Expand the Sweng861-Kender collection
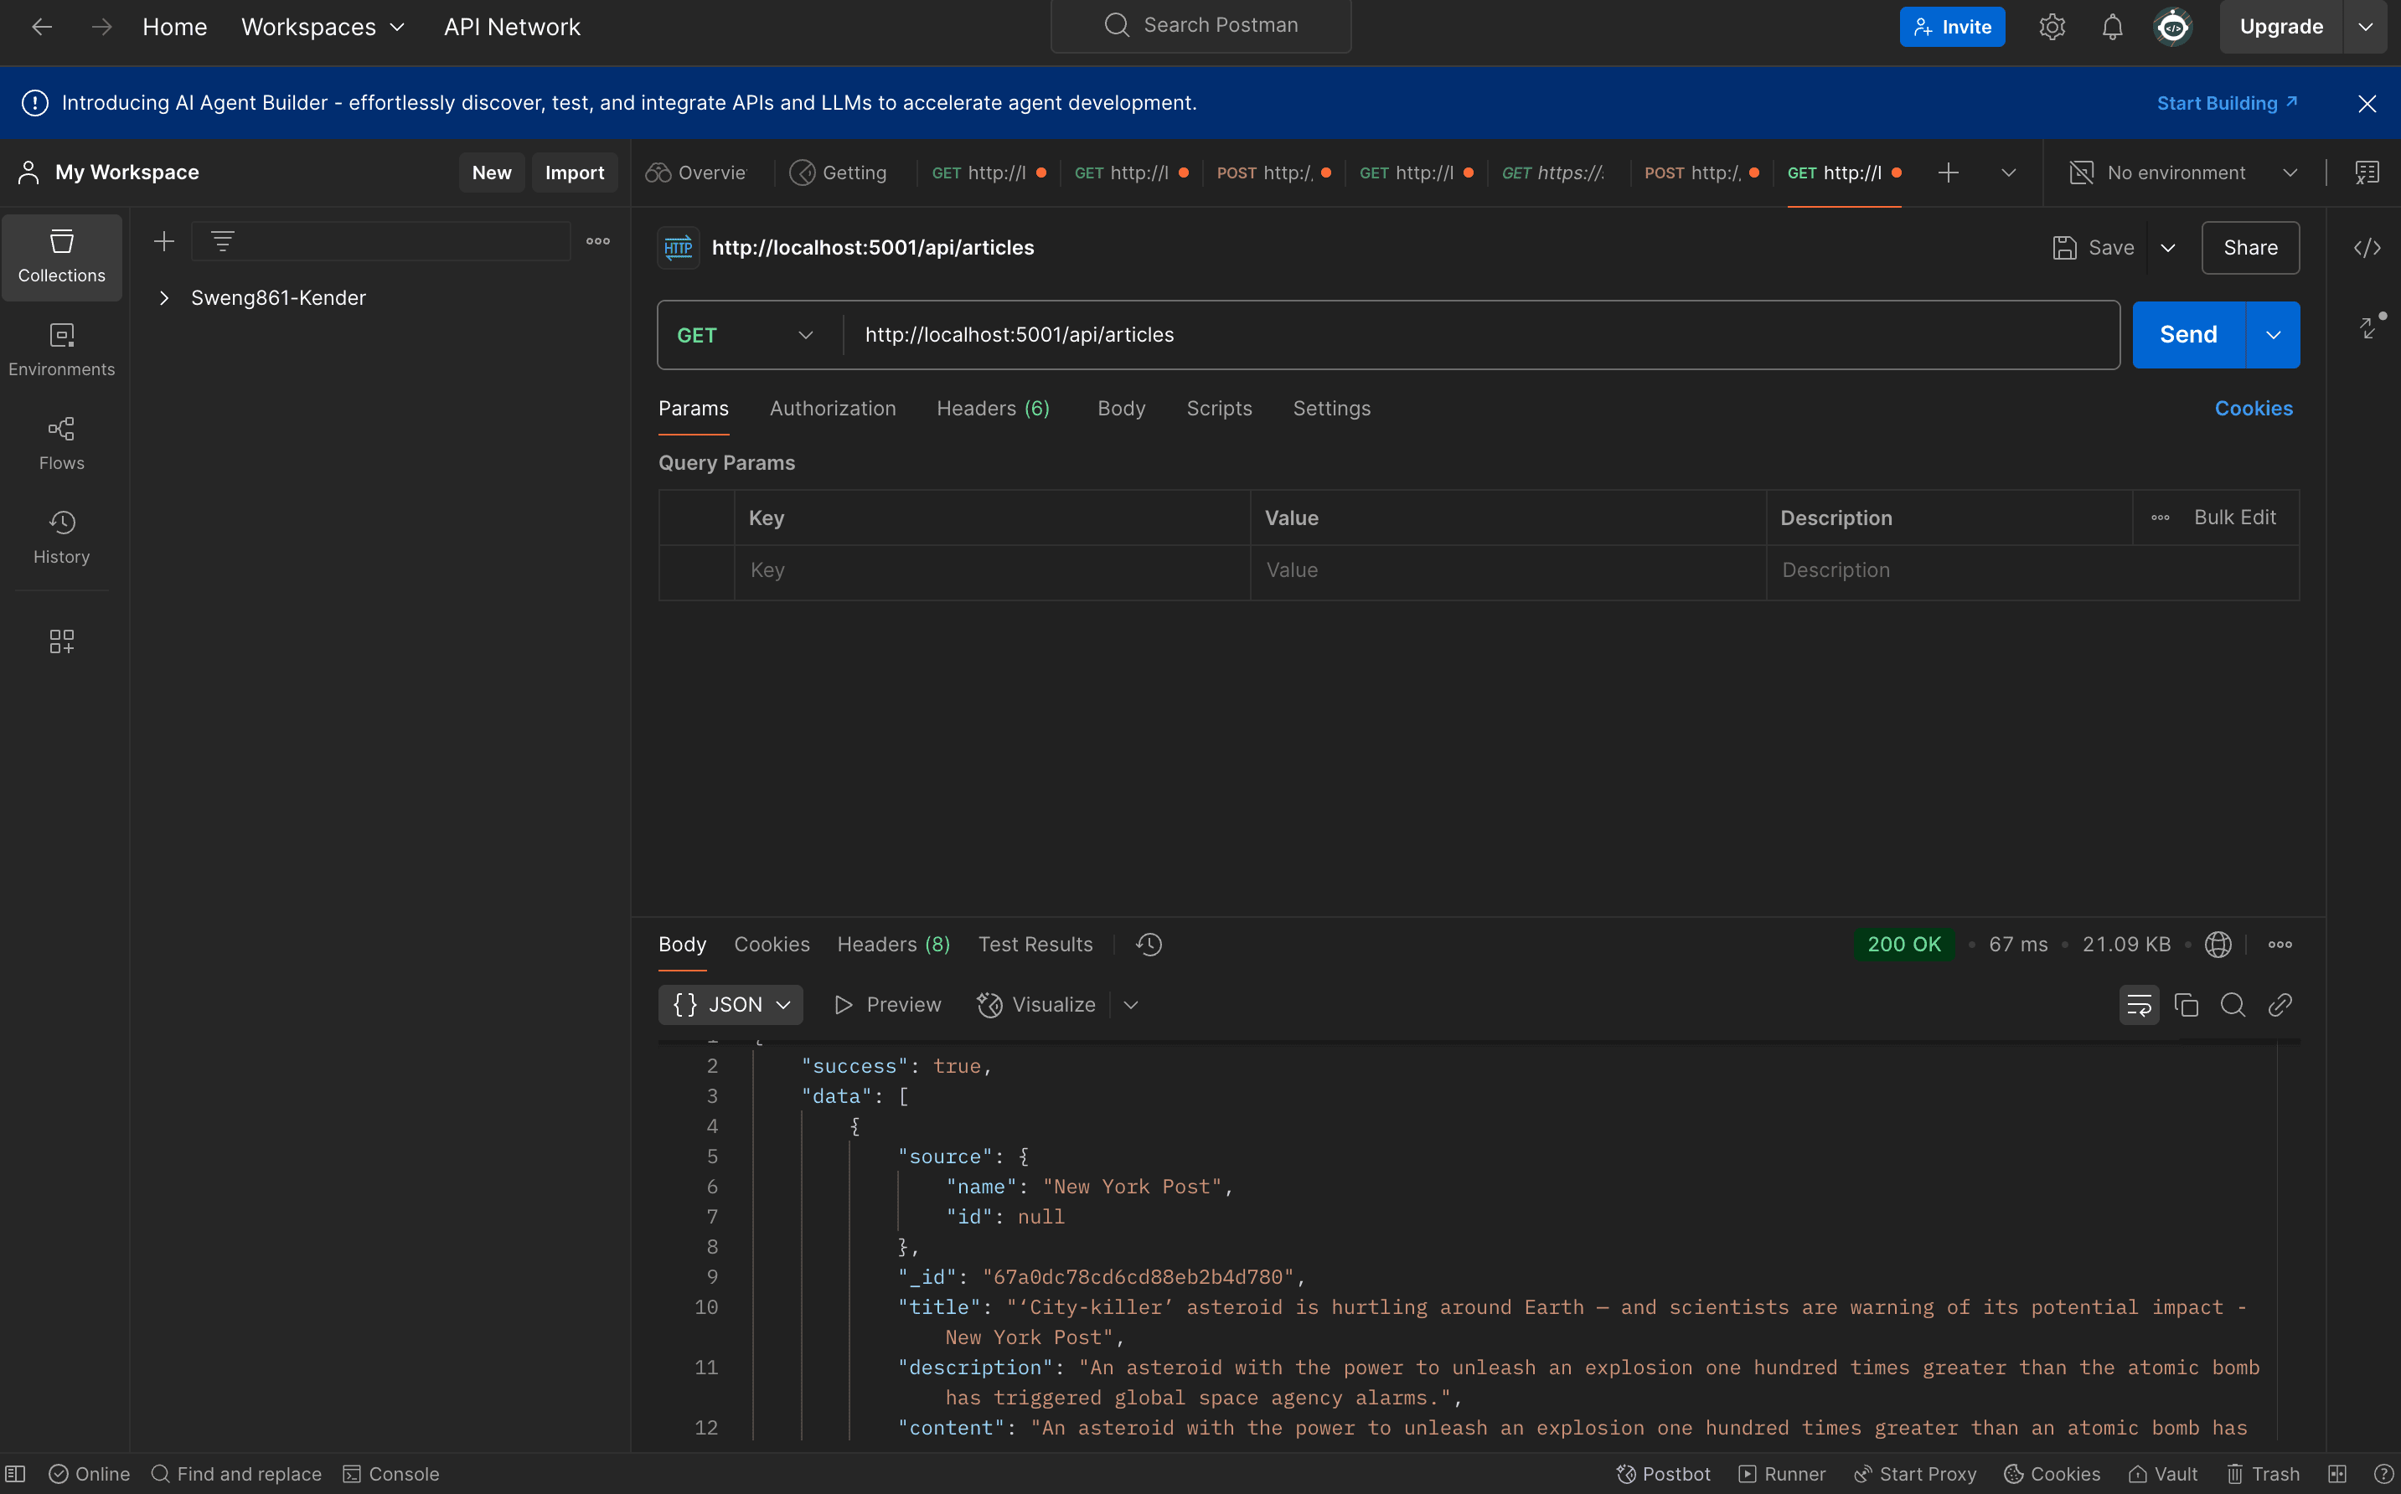The image size is (2401, 1494). click(164, 297)
